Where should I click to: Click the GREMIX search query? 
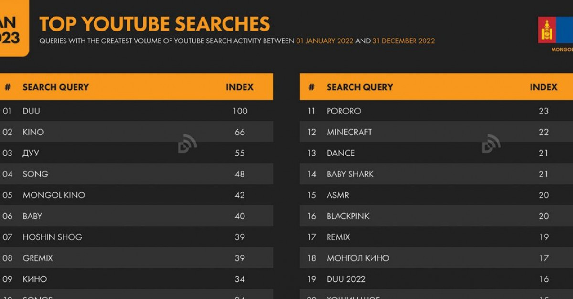point(38,258)
